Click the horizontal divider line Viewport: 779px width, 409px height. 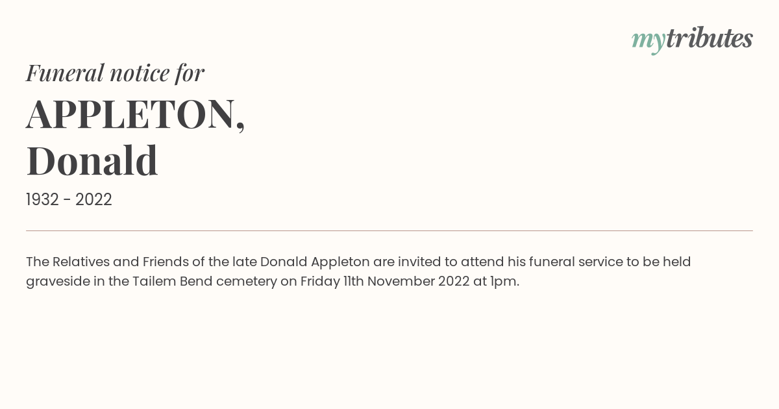389,230
